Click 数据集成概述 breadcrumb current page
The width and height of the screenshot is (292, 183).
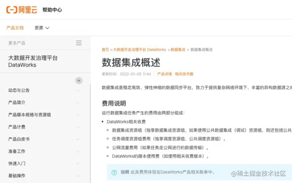[x=202, y=50]
